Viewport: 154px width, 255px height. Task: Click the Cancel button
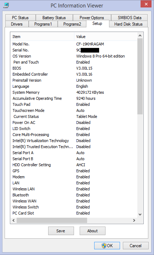click(136, 245)
